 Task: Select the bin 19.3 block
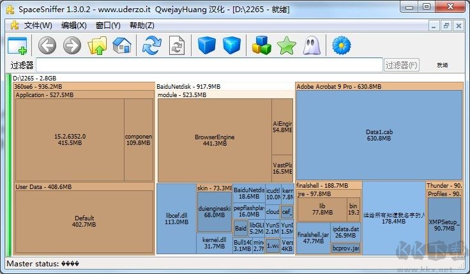(x=354, y=209)
